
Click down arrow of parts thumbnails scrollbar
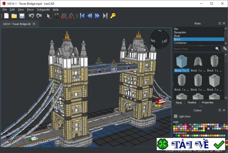click(226, 98)
